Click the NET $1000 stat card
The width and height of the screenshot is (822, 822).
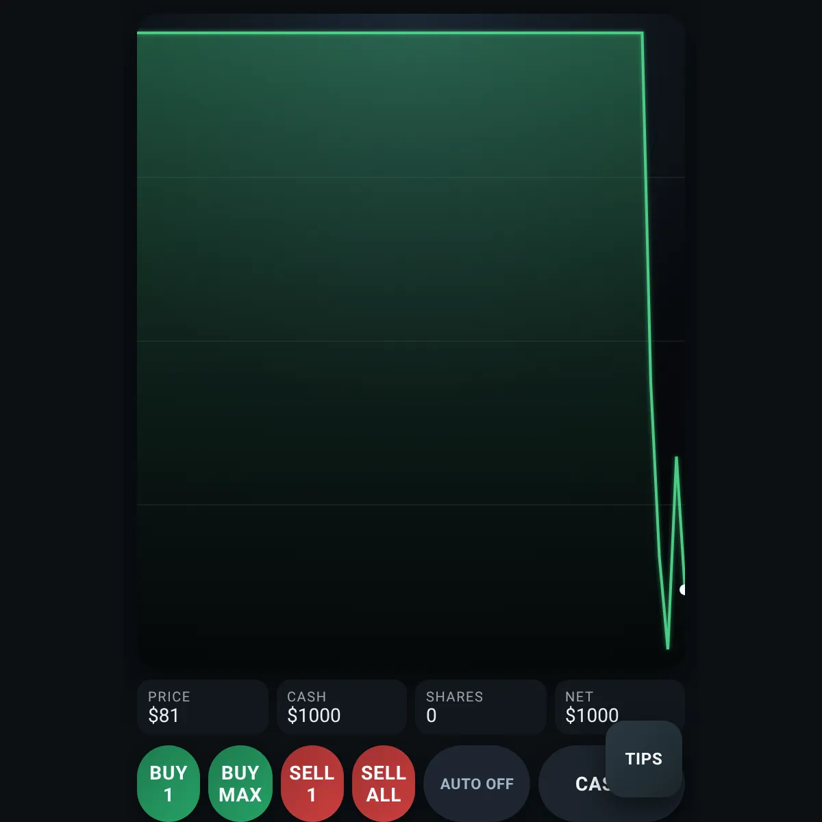[620, 707]
